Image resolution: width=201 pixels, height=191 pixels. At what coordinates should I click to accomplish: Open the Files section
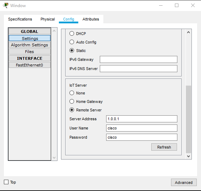point(30,52)
